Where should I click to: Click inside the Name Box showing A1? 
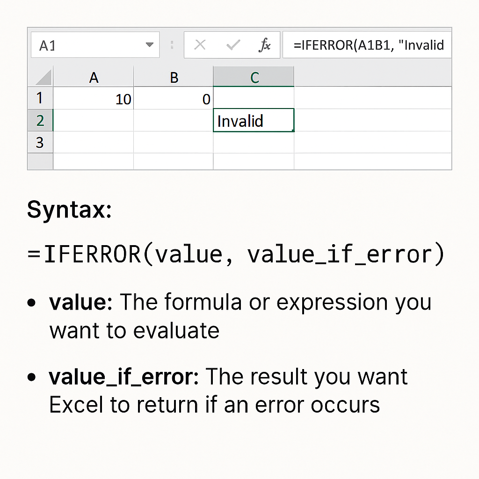coord(84,45)
